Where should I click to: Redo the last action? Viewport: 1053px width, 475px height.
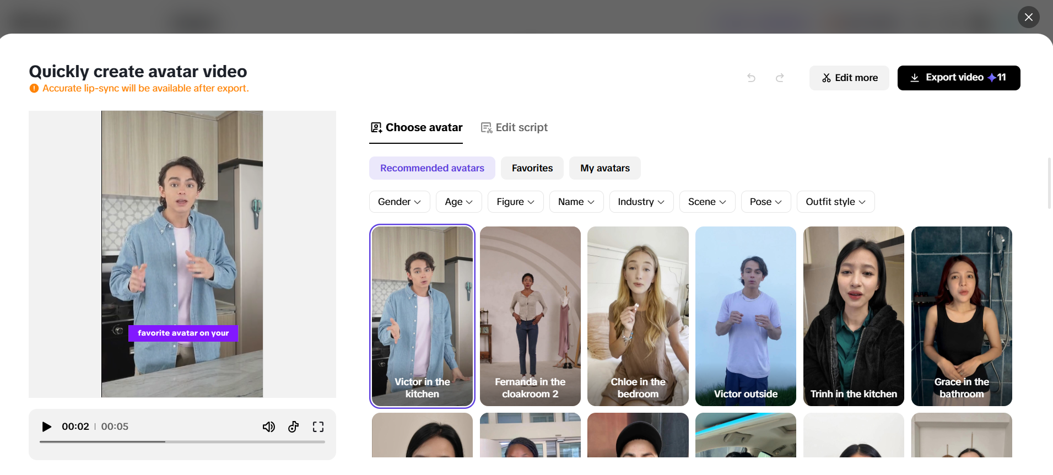[780, 78]
